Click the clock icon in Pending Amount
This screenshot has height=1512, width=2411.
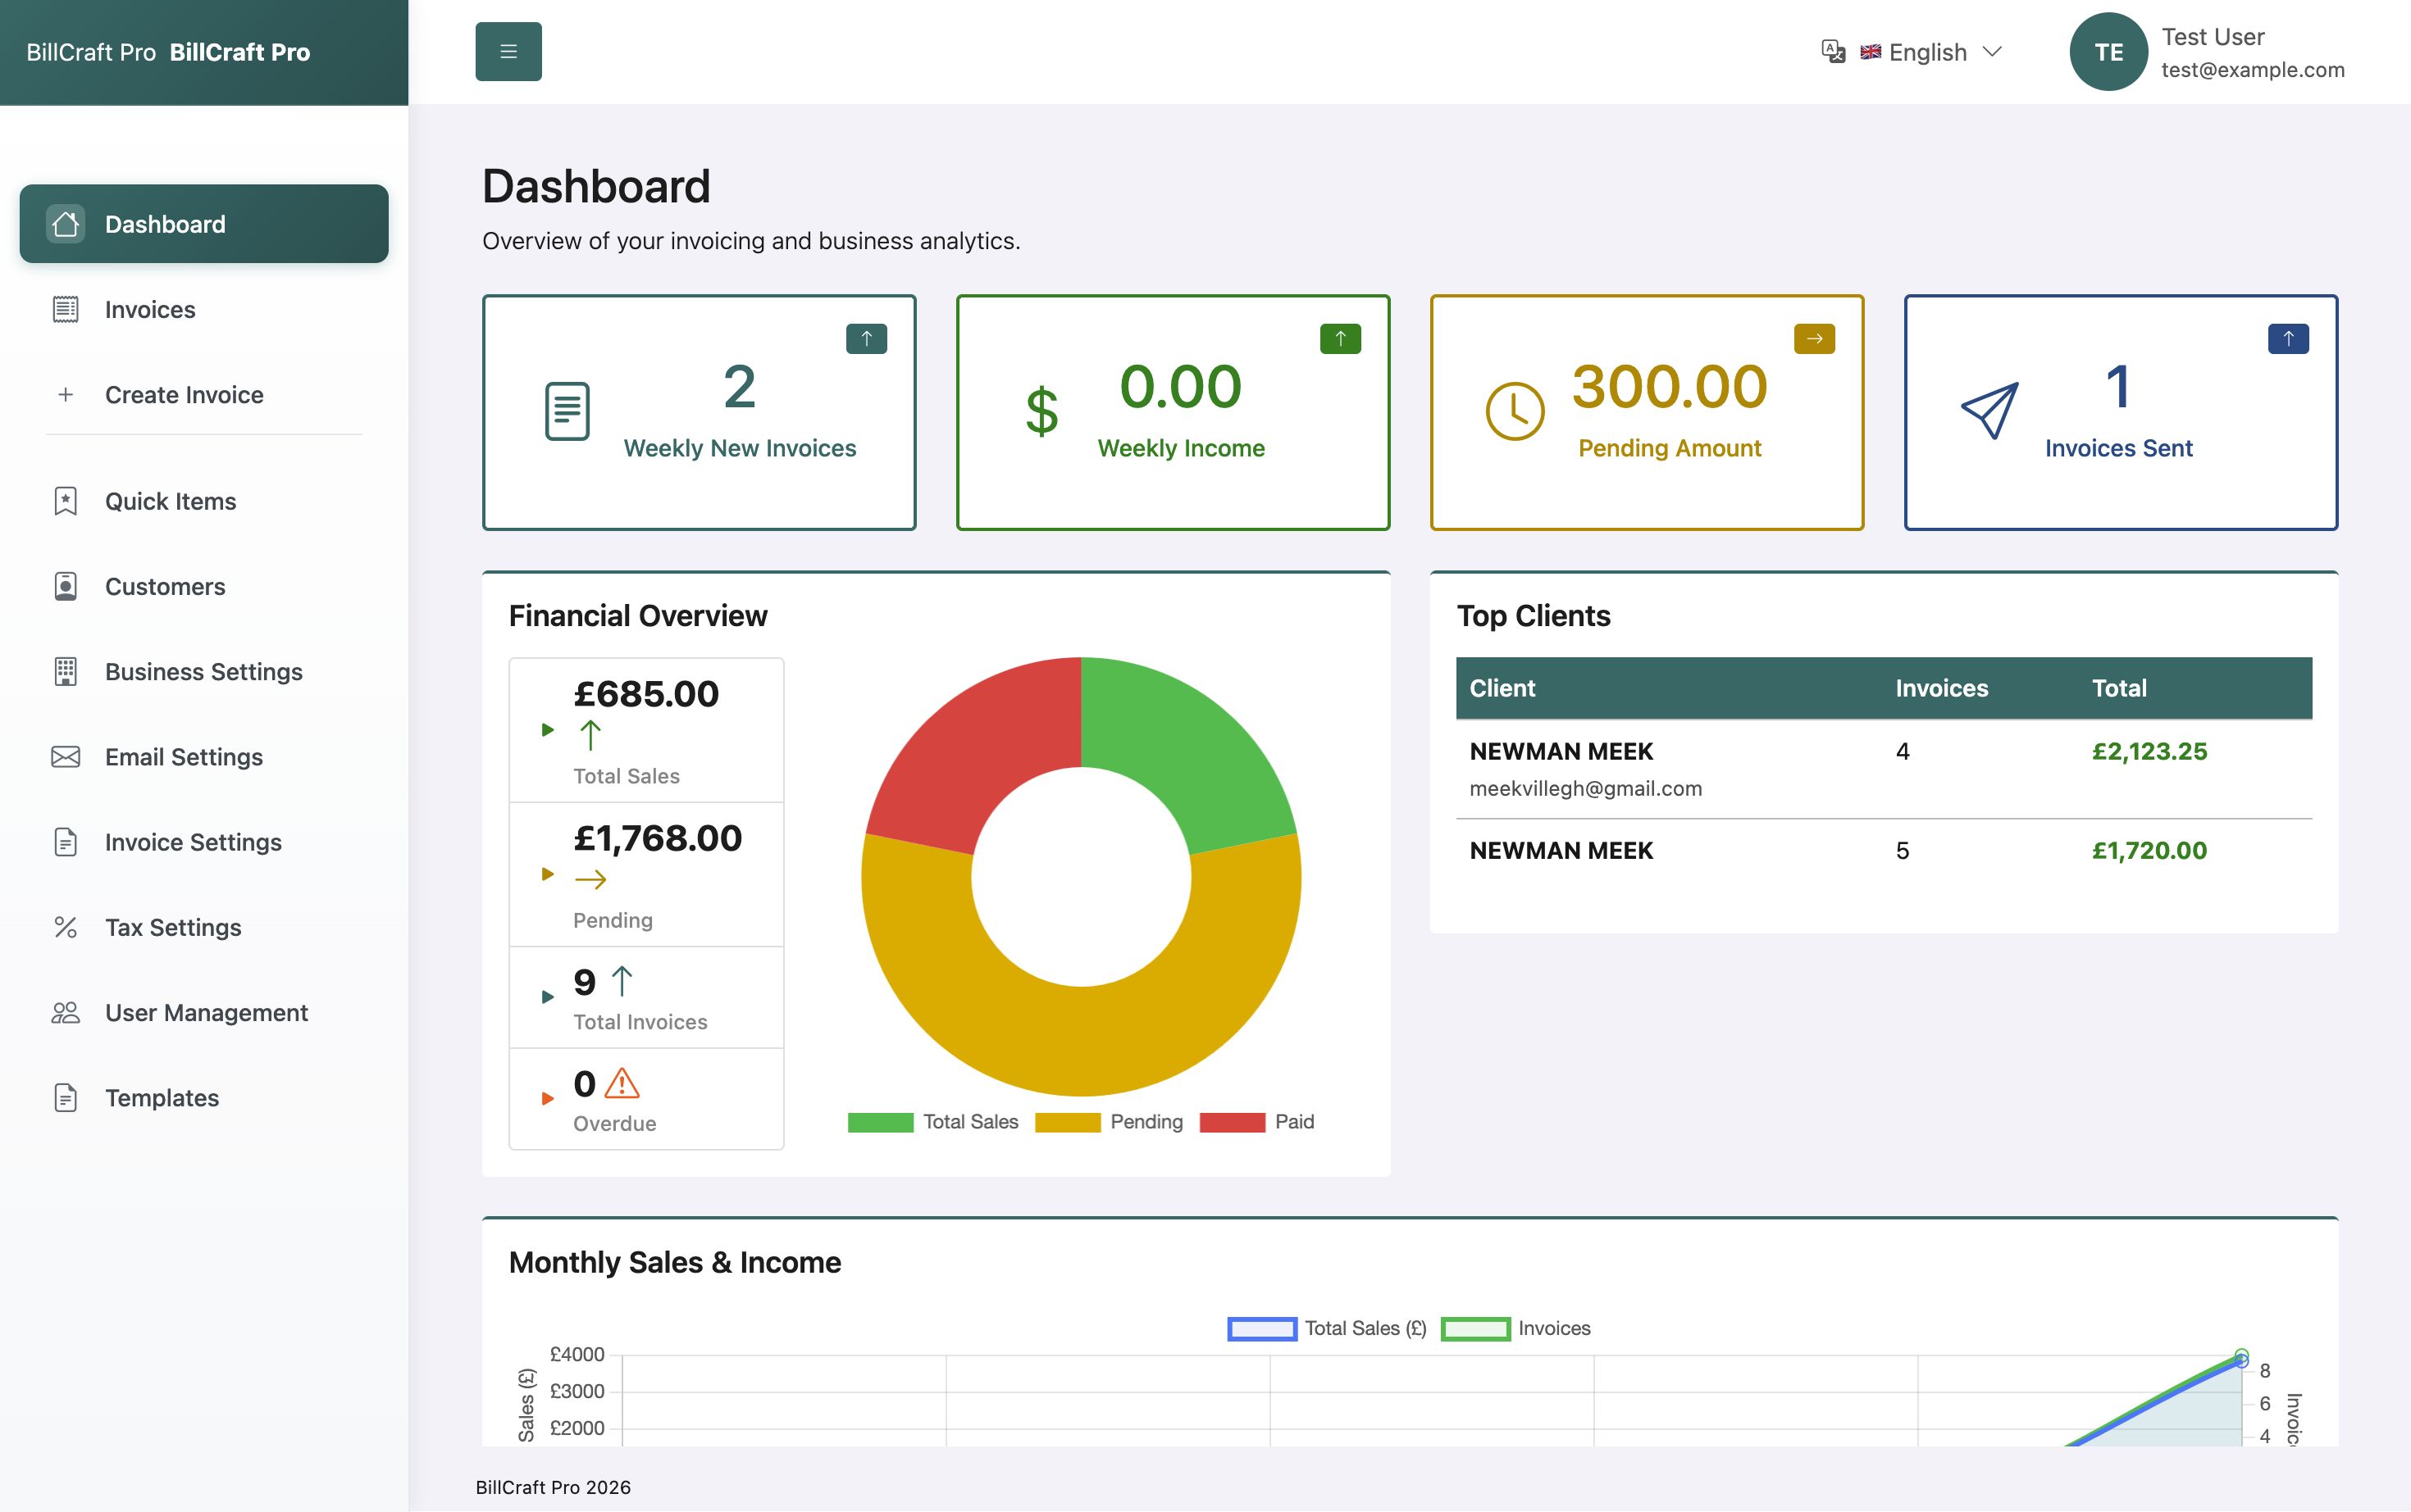click(1515, 411)
